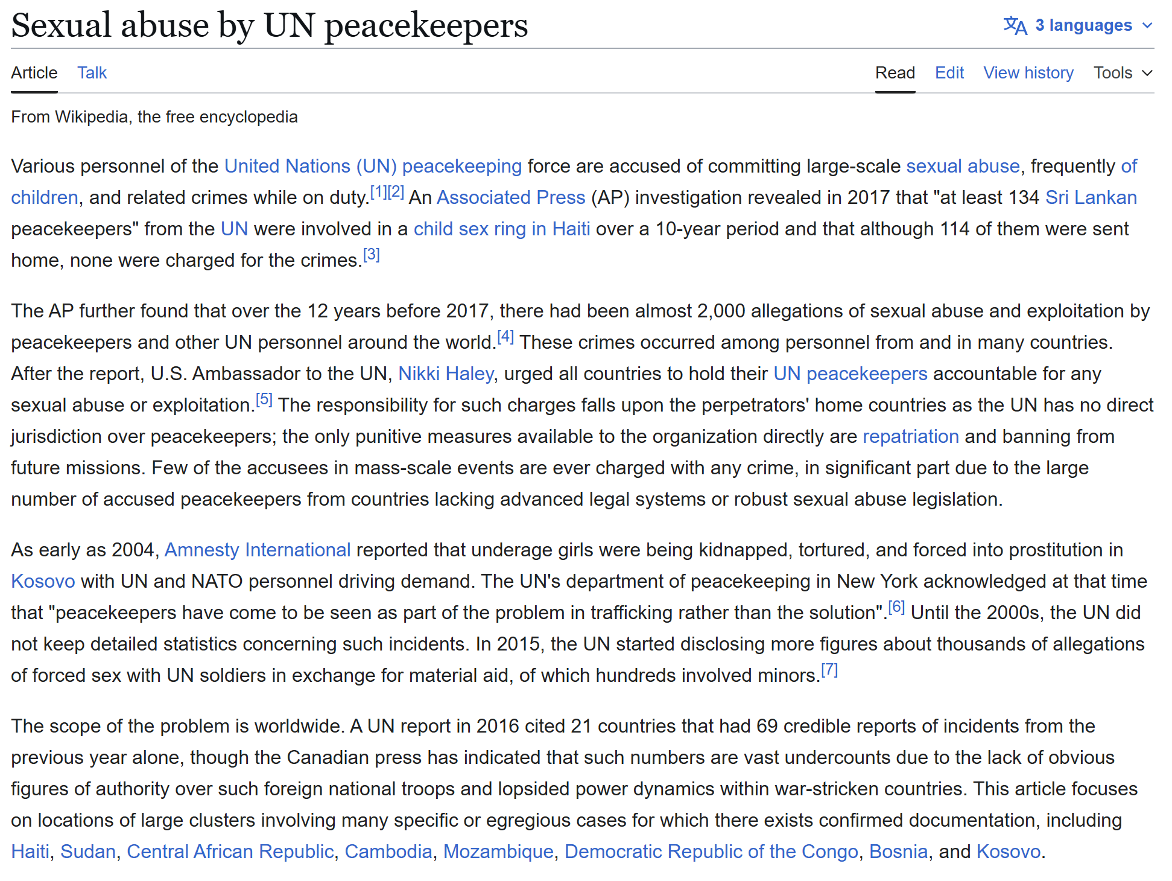Viewport: 1172px width, 881px height.
Task: Click the Sri Lankan link
Action: pos(1091,197)
